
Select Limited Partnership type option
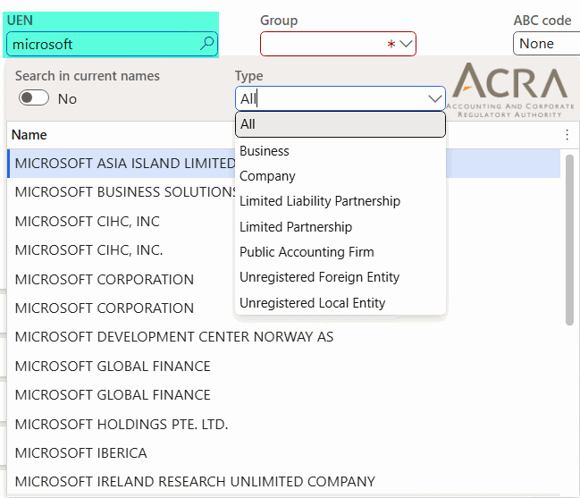tap(340, 227)
